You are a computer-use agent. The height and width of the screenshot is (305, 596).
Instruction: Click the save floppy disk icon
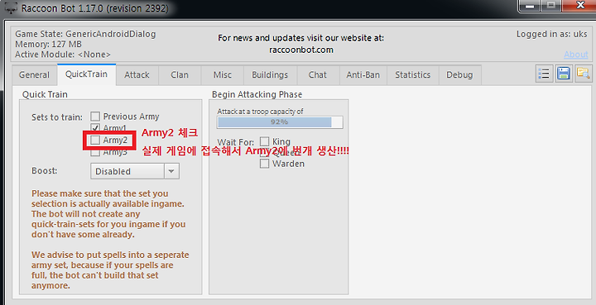pos(564,74)
